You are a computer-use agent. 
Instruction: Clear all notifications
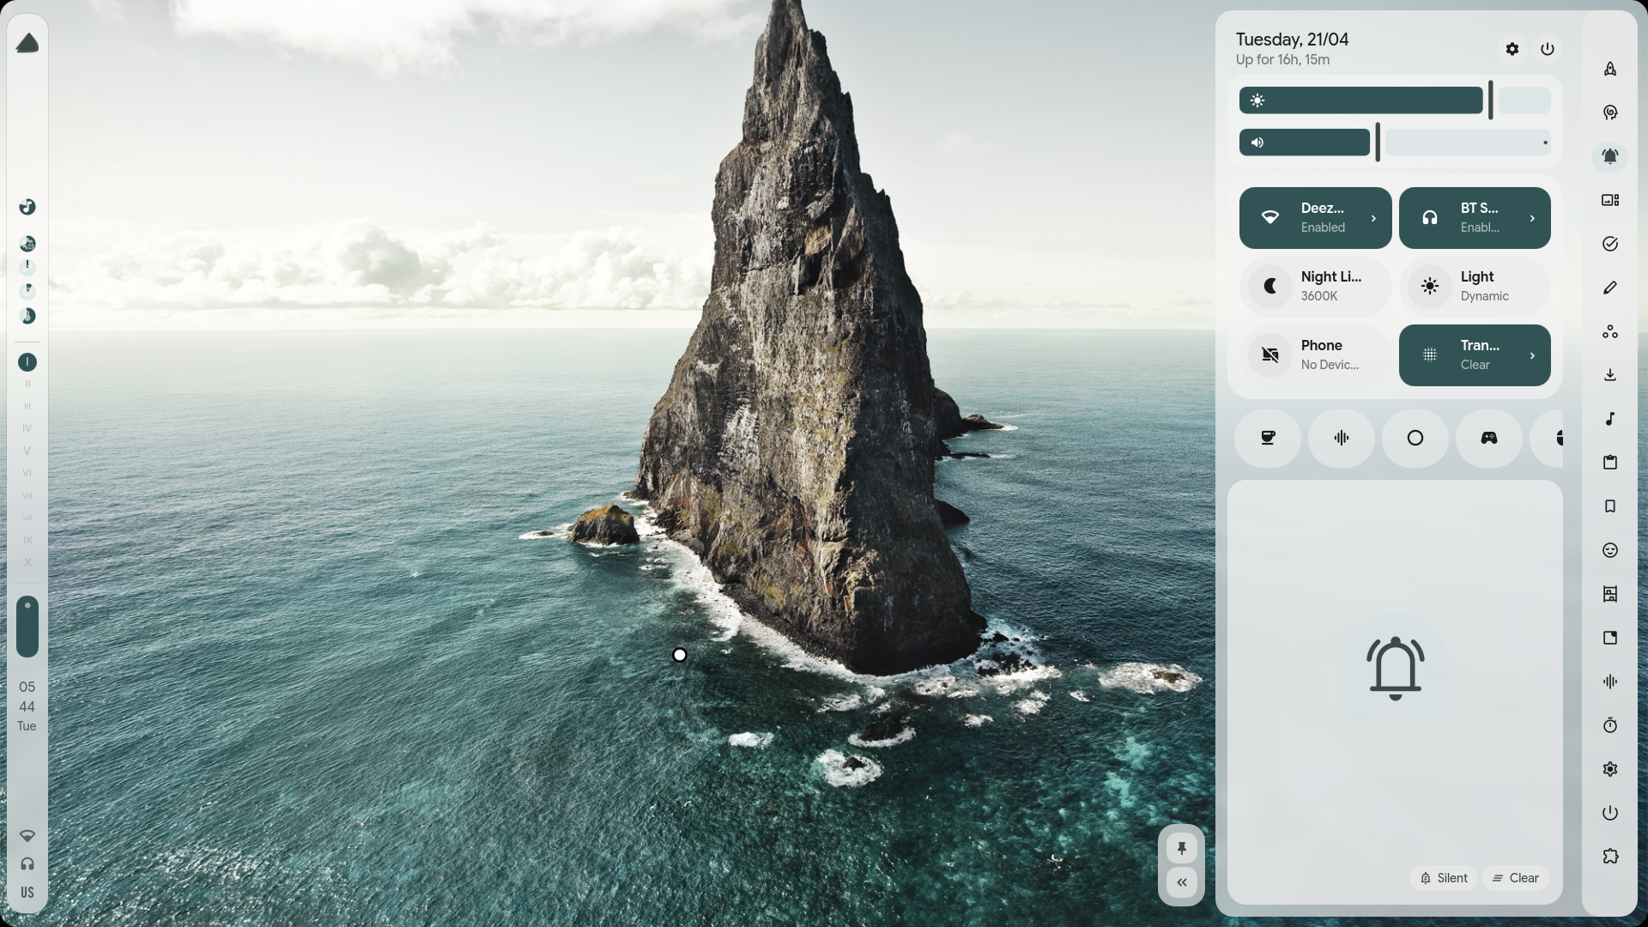tap(1515, 877)
